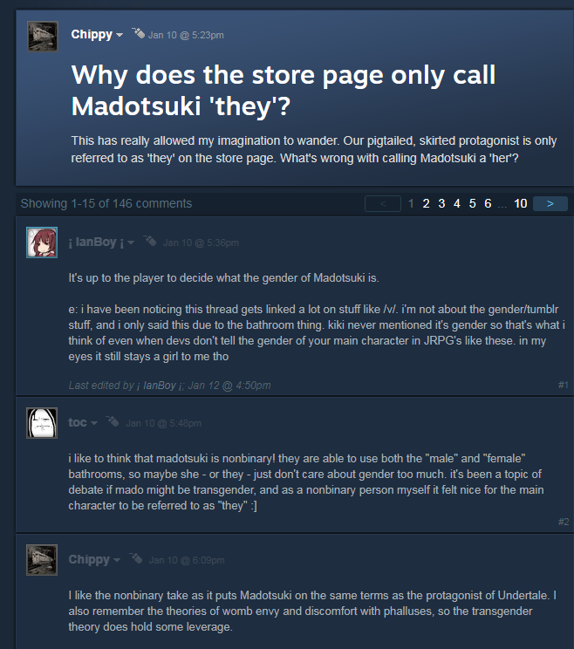Click the badge icon beside ¡ IanBoy ¡'s comment

(150, 241)
